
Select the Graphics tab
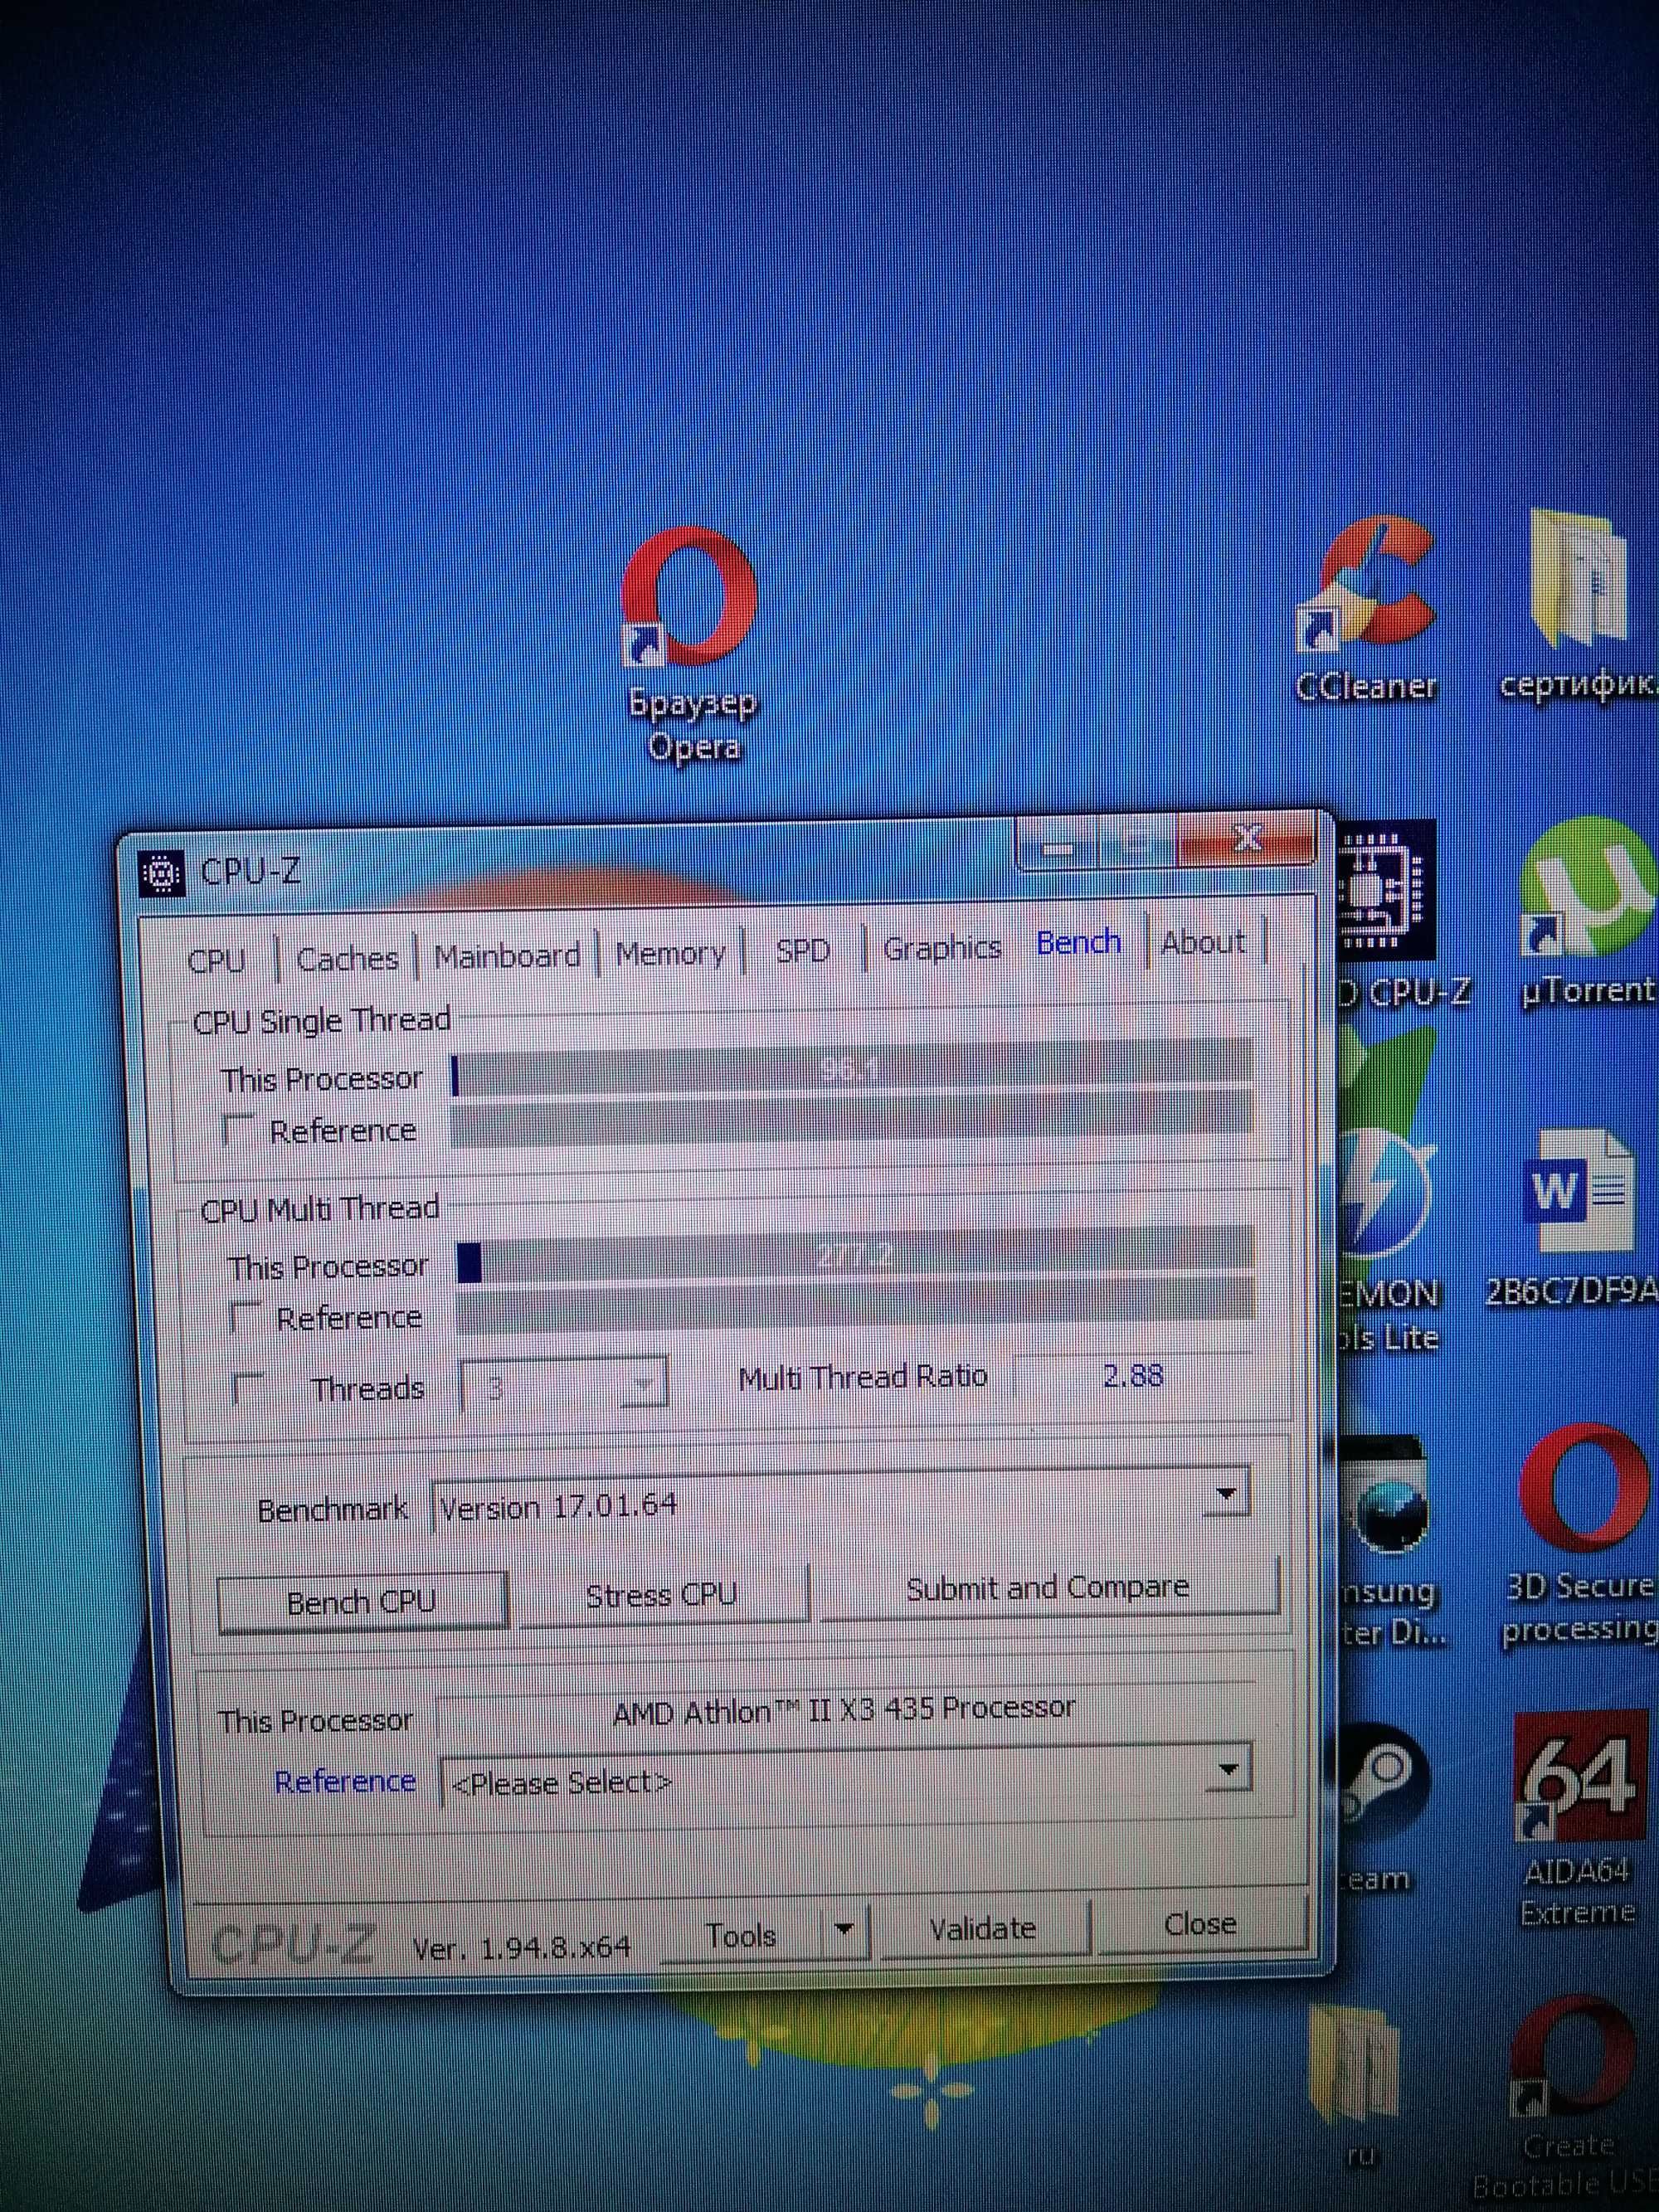(x=942, y=947)
